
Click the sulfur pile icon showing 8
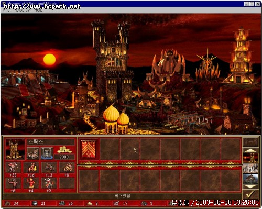[90, 203]
